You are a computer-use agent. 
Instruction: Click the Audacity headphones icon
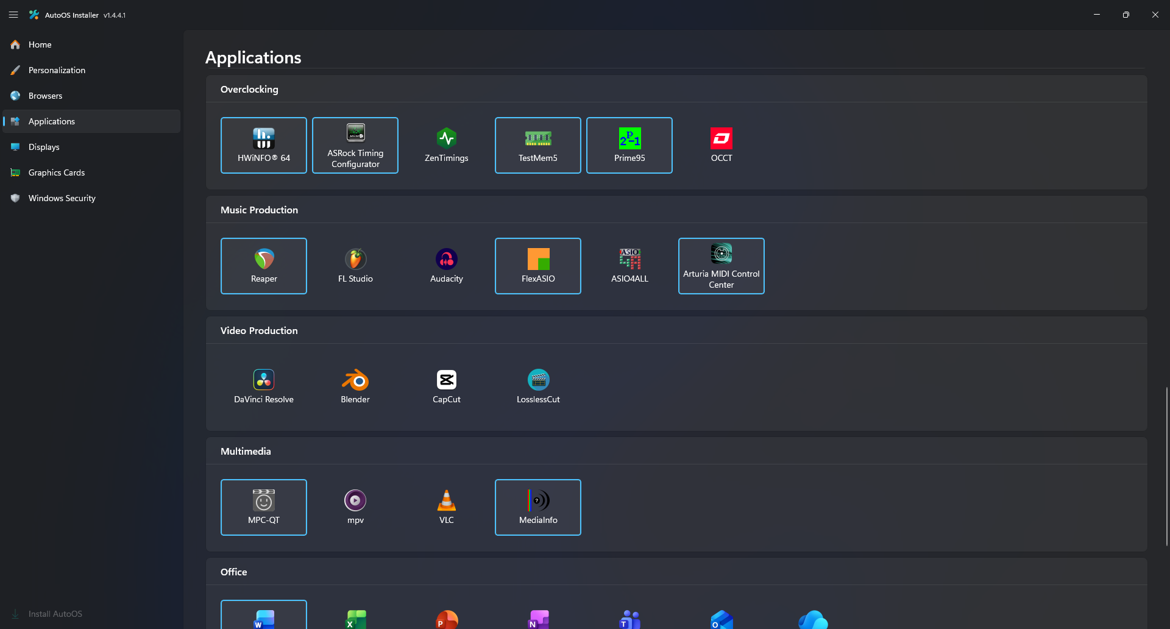pyautogui.click(x=447, y=259)
